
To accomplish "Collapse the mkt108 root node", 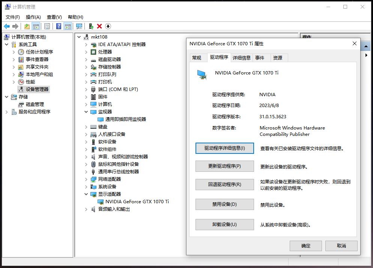I will coord(79,37).
